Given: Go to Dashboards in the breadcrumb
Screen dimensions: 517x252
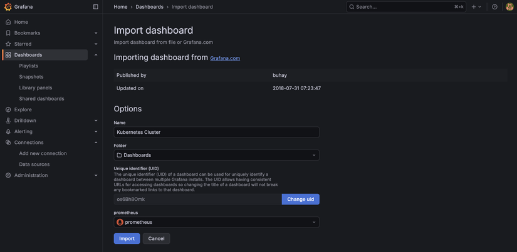Looking at the screenshot, I should [149, 7].
